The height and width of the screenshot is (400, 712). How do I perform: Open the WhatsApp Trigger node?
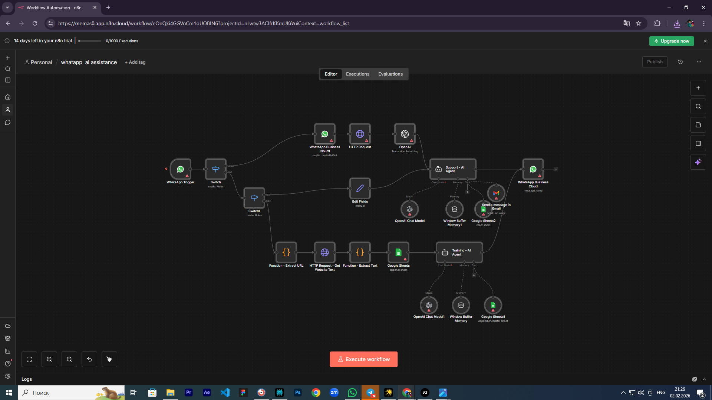[180, 169]
